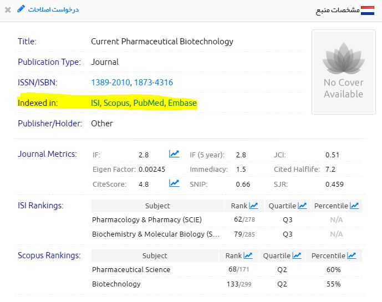Click ISI Rankings Percentile chart icon
Viewport: 382px width, 302px height.
coord(353,206)
